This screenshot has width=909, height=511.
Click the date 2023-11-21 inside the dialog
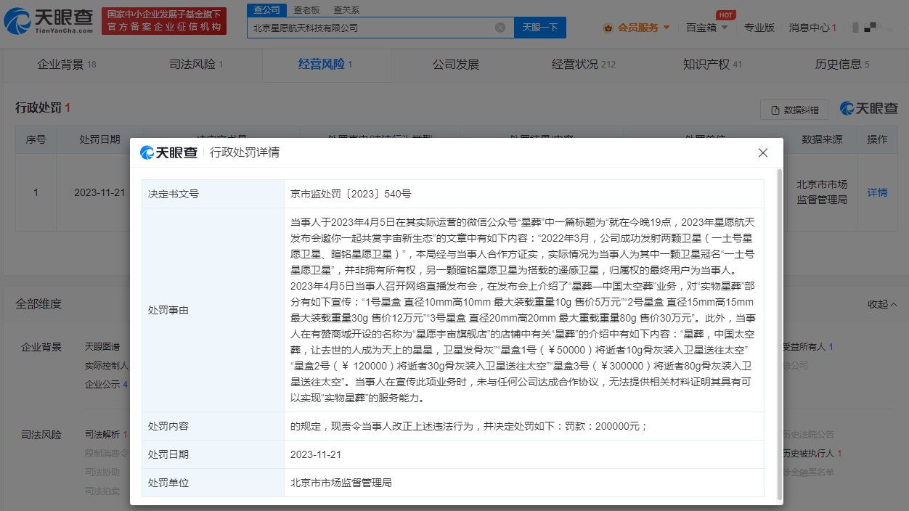tap(315, 454)
